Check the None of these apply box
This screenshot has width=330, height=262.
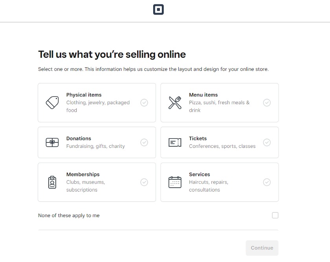(275, 215)
